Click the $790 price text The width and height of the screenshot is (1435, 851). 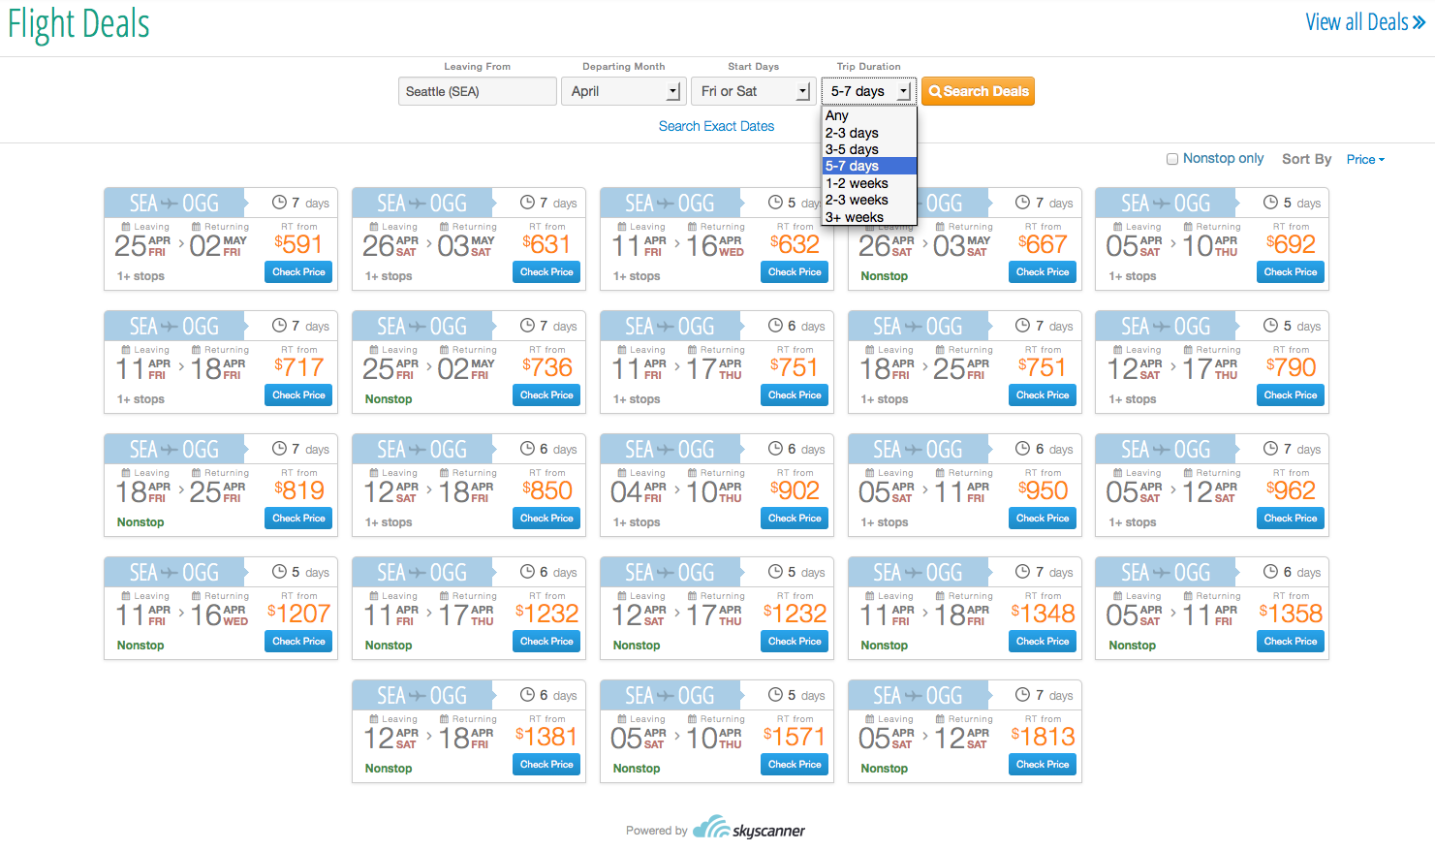coord(1291,367)
